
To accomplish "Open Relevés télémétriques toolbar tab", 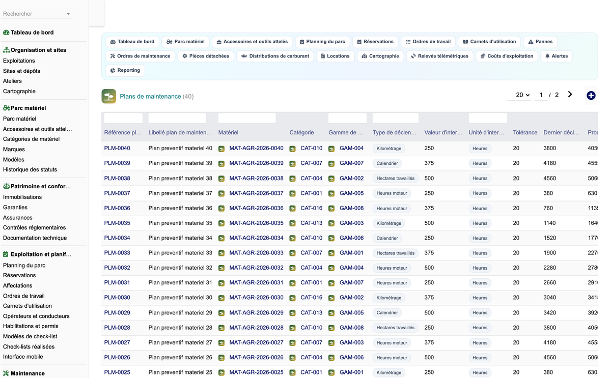I will tap(440, 56).
